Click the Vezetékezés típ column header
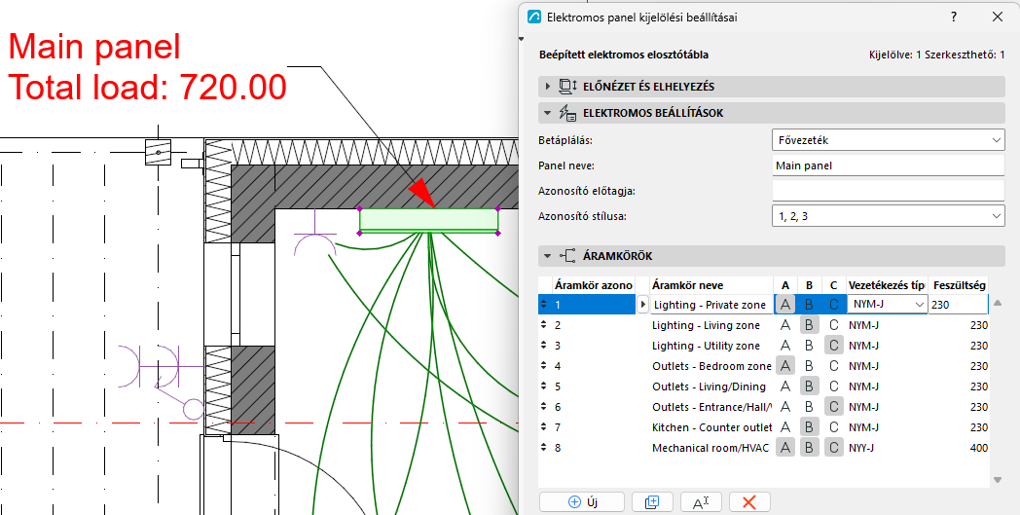Screen dimensions: 1020x515 pos(887,285)
